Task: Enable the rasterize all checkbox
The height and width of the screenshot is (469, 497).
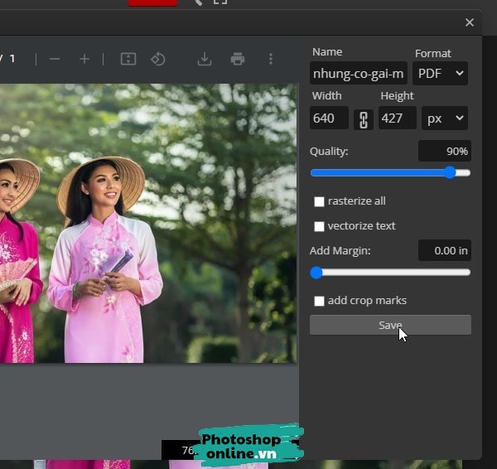Action: click(x=319, y=201)
